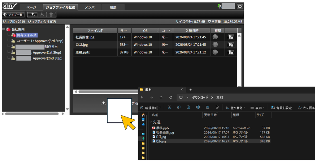Click 左に回転 button in Explorer
The width and height of the screenshot is (317, 162).
coord(306,108)
